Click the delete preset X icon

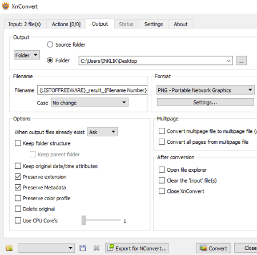(x=97, y=248)
